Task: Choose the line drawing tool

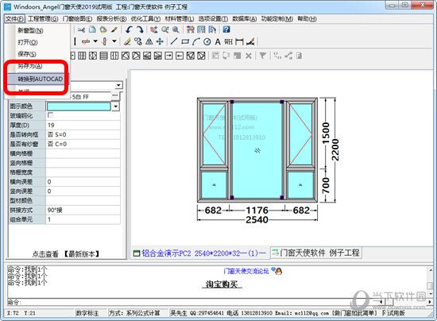Action: [174, 41]
